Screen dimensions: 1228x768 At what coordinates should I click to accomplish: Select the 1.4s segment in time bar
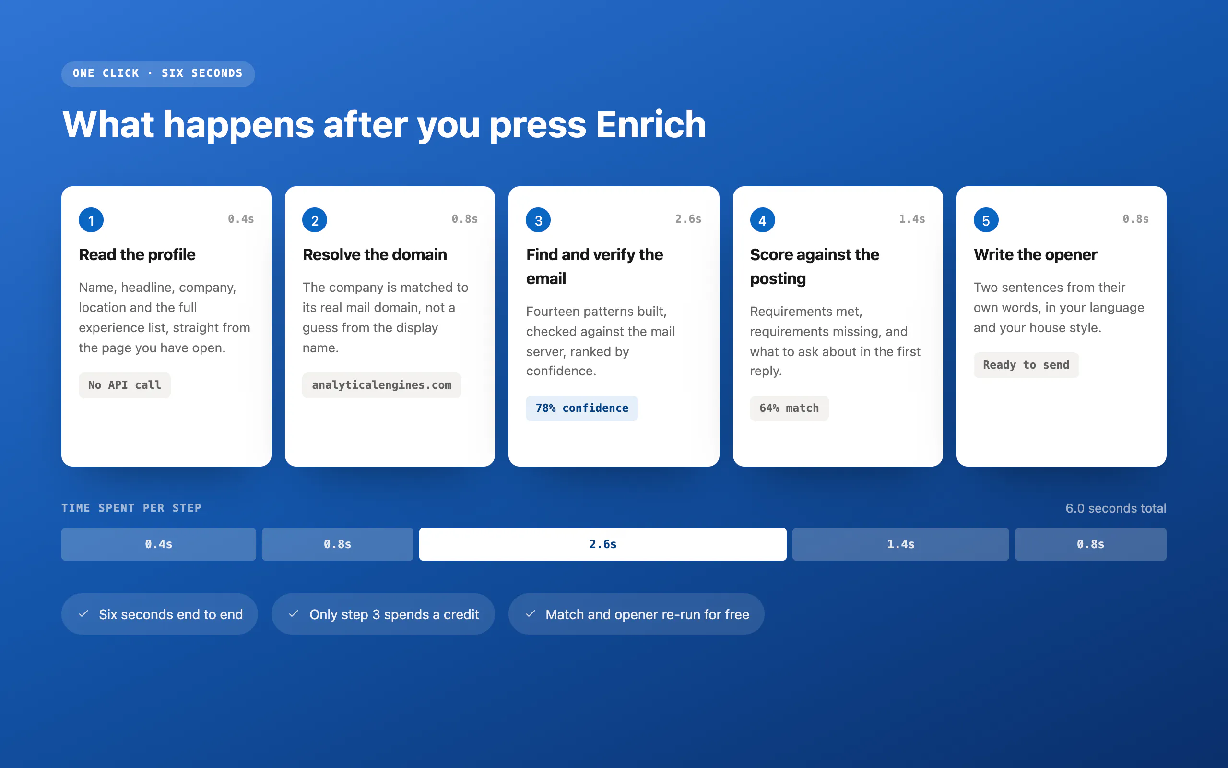coord(900,544)
